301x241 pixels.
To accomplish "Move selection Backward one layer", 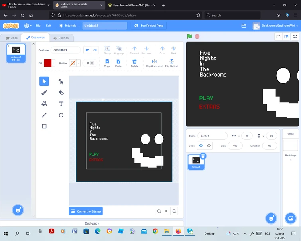I will [x=146, y=50].
